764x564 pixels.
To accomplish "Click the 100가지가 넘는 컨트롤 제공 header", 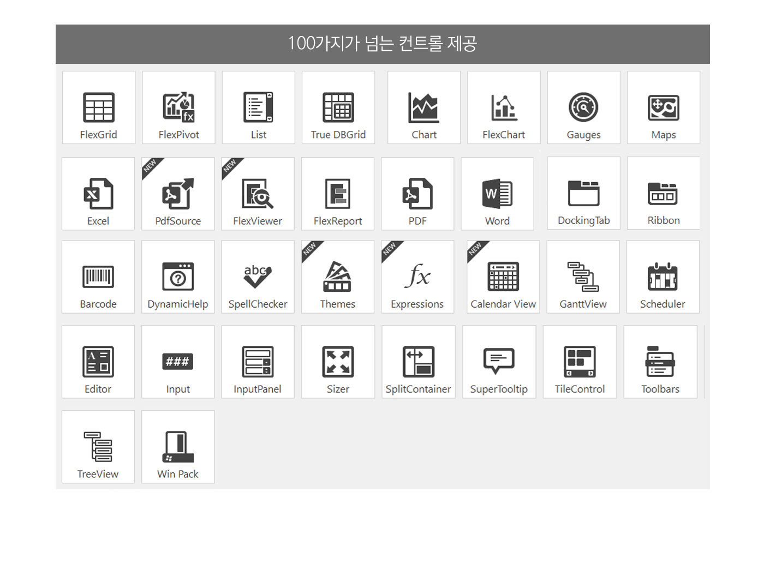I will [x=383, y=44].
